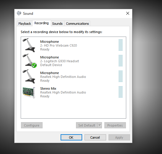Click the level meter for Stereo Mix
The image size is (162, 154).
tap(121, 92)
